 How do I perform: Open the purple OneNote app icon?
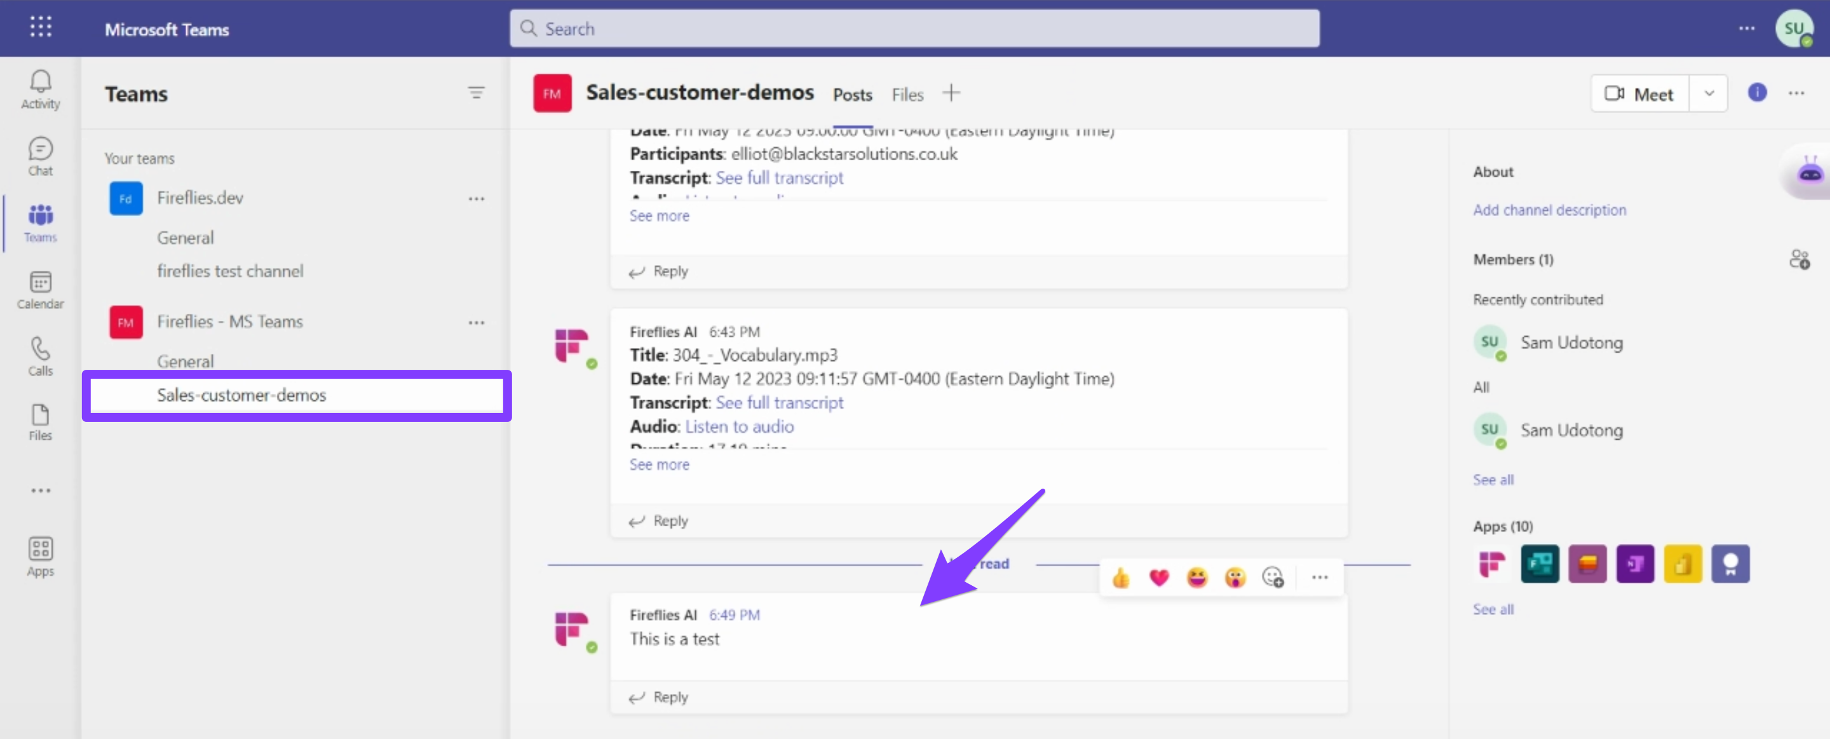1635,564
